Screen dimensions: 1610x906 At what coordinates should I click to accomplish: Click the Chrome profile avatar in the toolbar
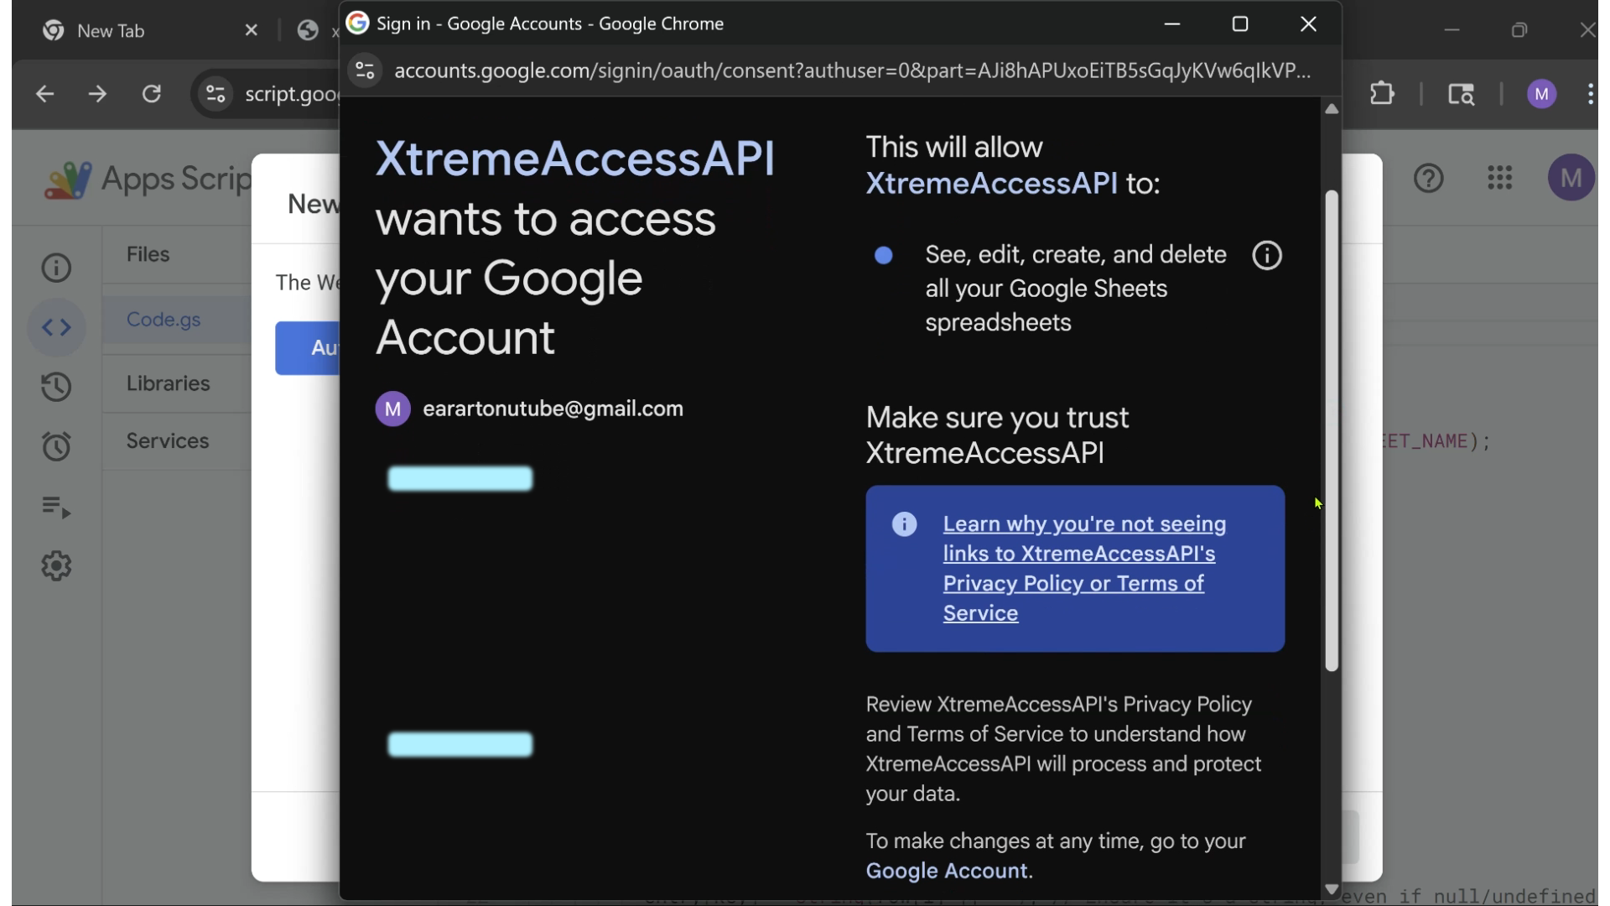(1541, 94)
